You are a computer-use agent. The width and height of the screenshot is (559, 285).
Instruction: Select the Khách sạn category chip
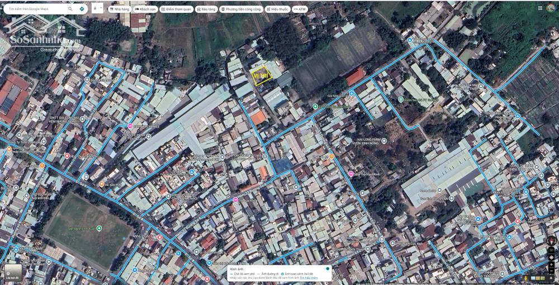click(x=145, y=9)
